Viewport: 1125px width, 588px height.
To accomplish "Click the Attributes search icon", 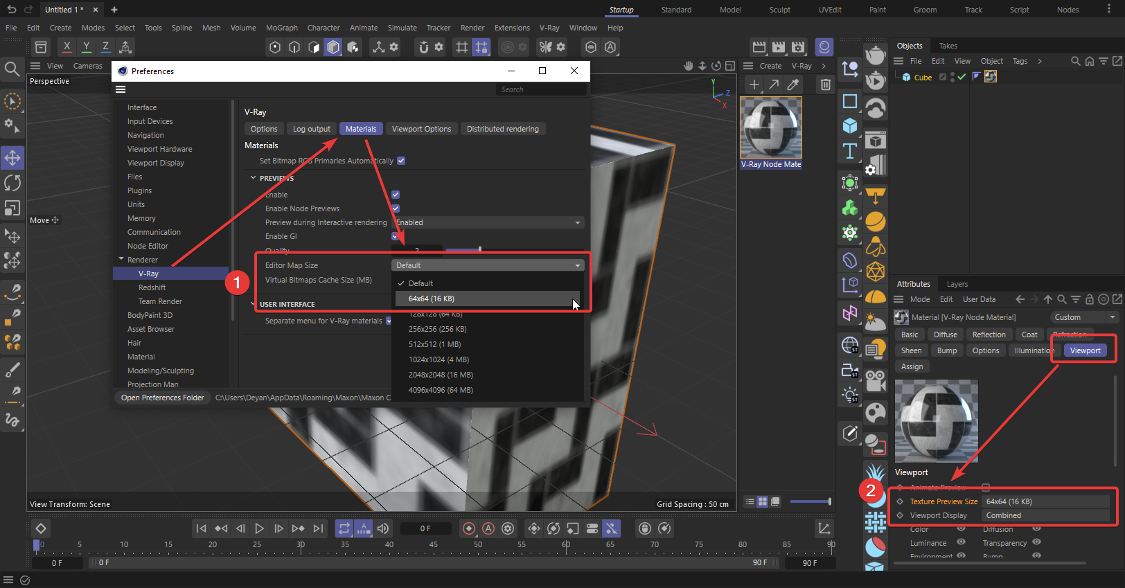I will click(x=1062, y=299).
